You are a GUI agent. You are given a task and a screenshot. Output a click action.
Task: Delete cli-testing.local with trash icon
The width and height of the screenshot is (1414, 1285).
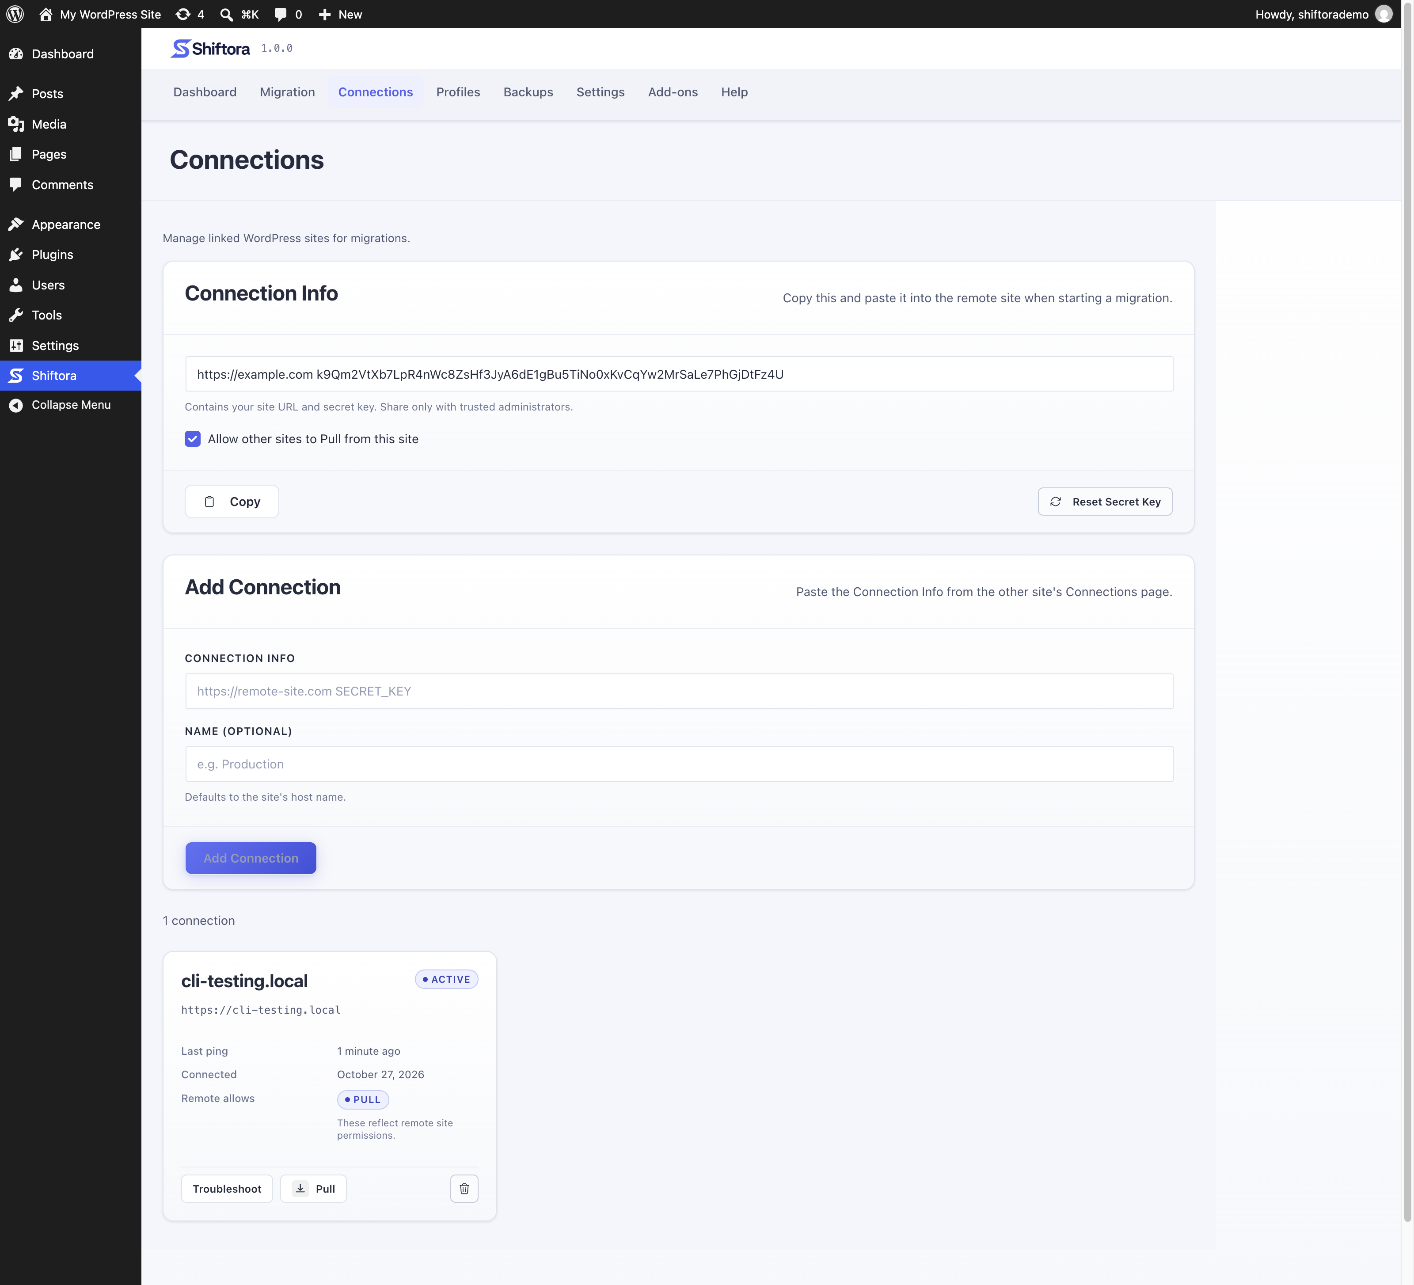click(x=464, y=1188)
